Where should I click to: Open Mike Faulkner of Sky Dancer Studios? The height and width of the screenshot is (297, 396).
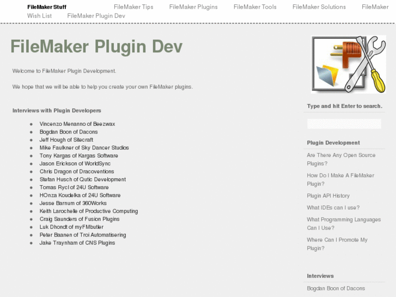pos(84,148)
